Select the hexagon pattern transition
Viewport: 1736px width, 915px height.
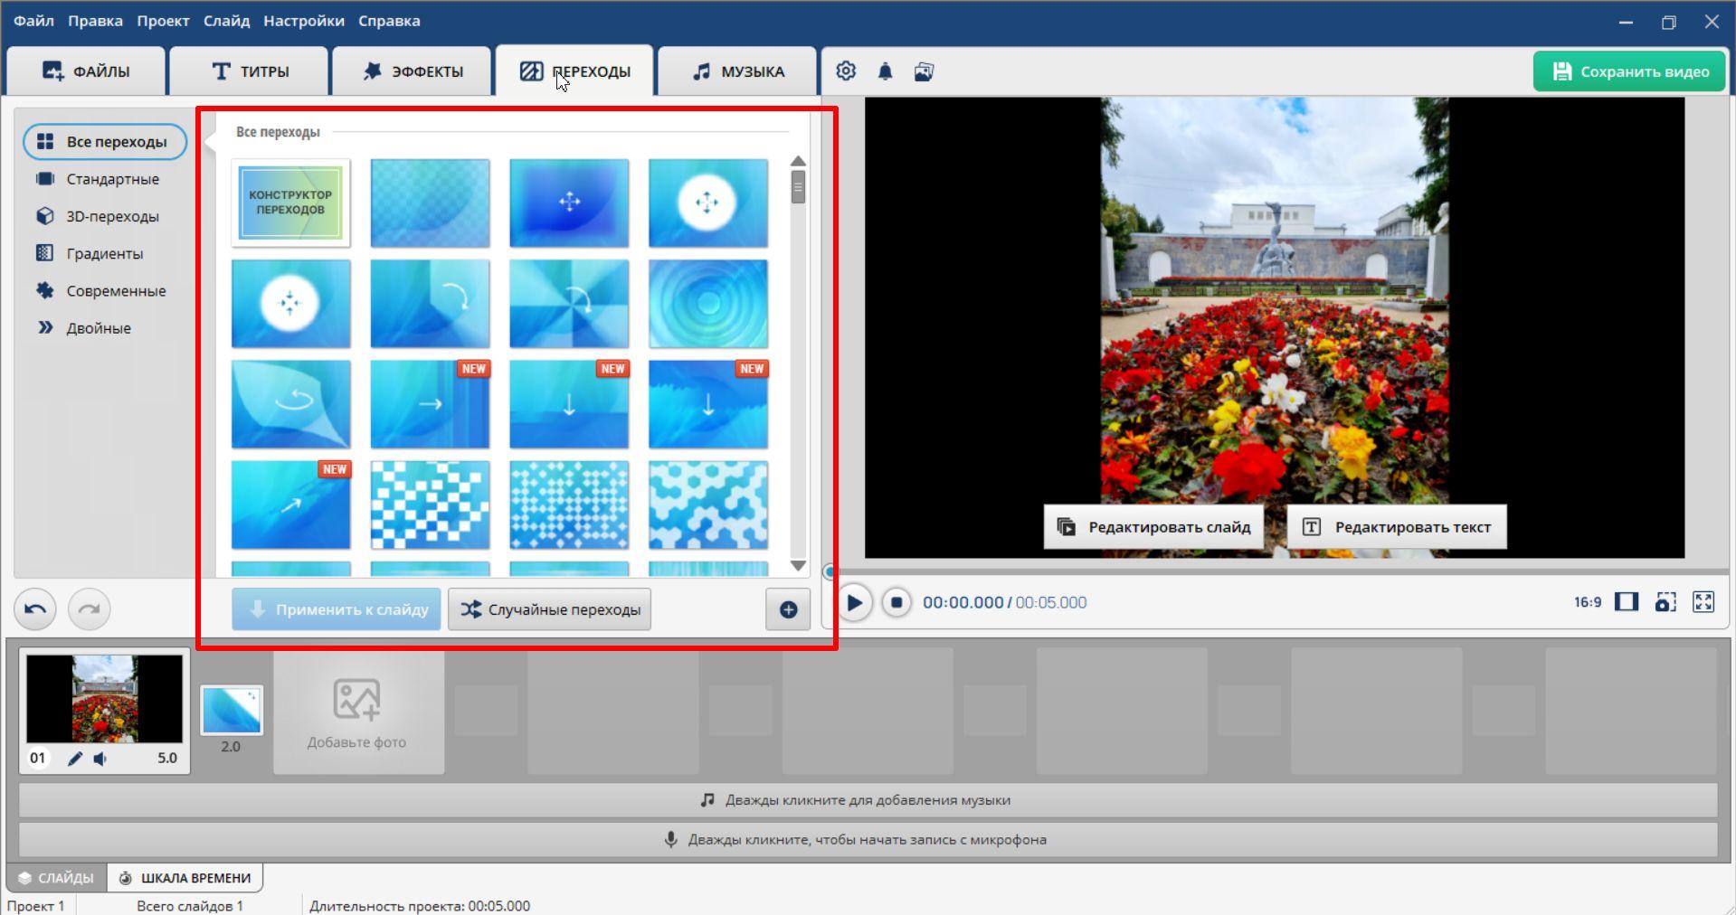707,505
